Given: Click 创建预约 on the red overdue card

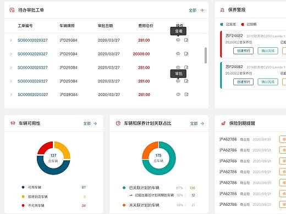Looking at the screenshot, I should click(243, 51).
